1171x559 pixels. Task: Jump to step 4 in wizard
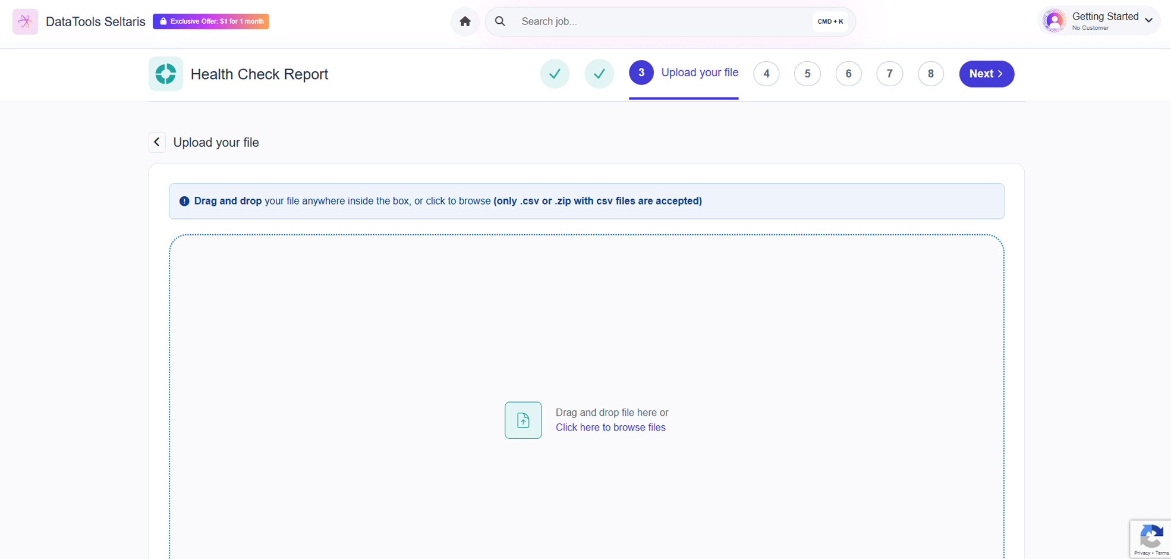click(766, 74)
